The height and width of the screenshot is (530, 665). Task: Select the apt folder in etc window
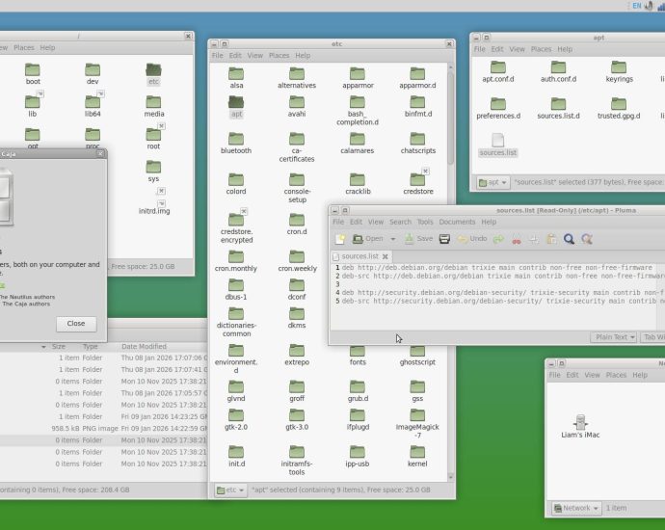[236, 107]
